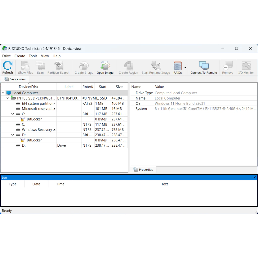Click the Refresh toolbar icon
Viewport: 258px width, 258px height.
pyautogui.click(x=8, y=68)
